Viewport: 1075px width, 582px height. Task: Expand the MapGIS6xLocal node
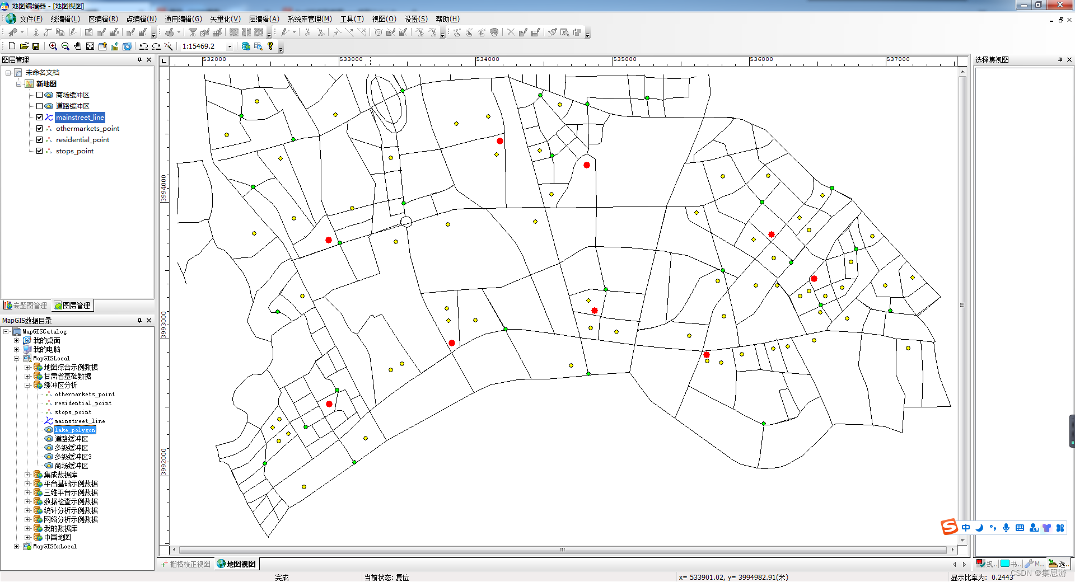(17, 546)
